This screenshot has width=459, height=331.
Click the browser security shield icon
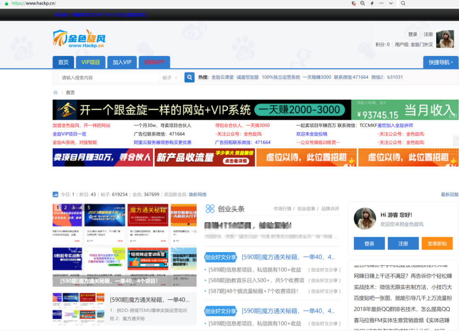click(x=354, y=3)
